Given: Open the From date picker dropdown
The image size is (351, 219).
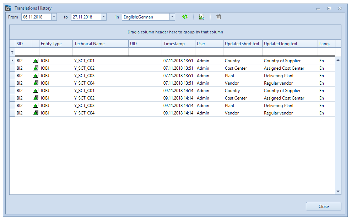Looking at the screenshot, I should 54,17.
